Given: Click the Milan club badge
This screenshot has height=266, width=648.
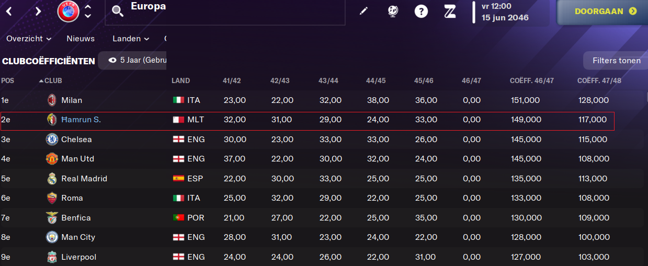Looking at the screenshot, I should [52, 100].
